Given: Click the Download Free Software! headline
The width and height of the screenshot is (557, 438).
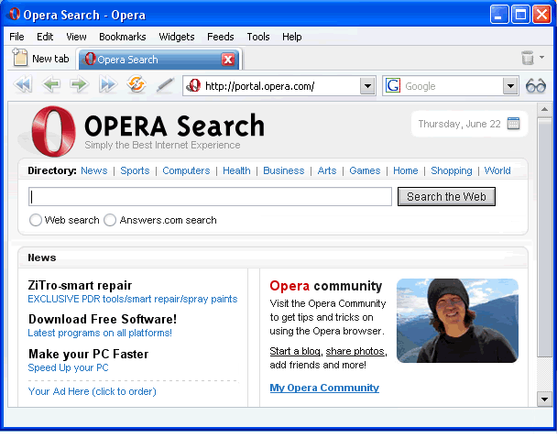Looking at the screenshot, I should pos(103,319).
